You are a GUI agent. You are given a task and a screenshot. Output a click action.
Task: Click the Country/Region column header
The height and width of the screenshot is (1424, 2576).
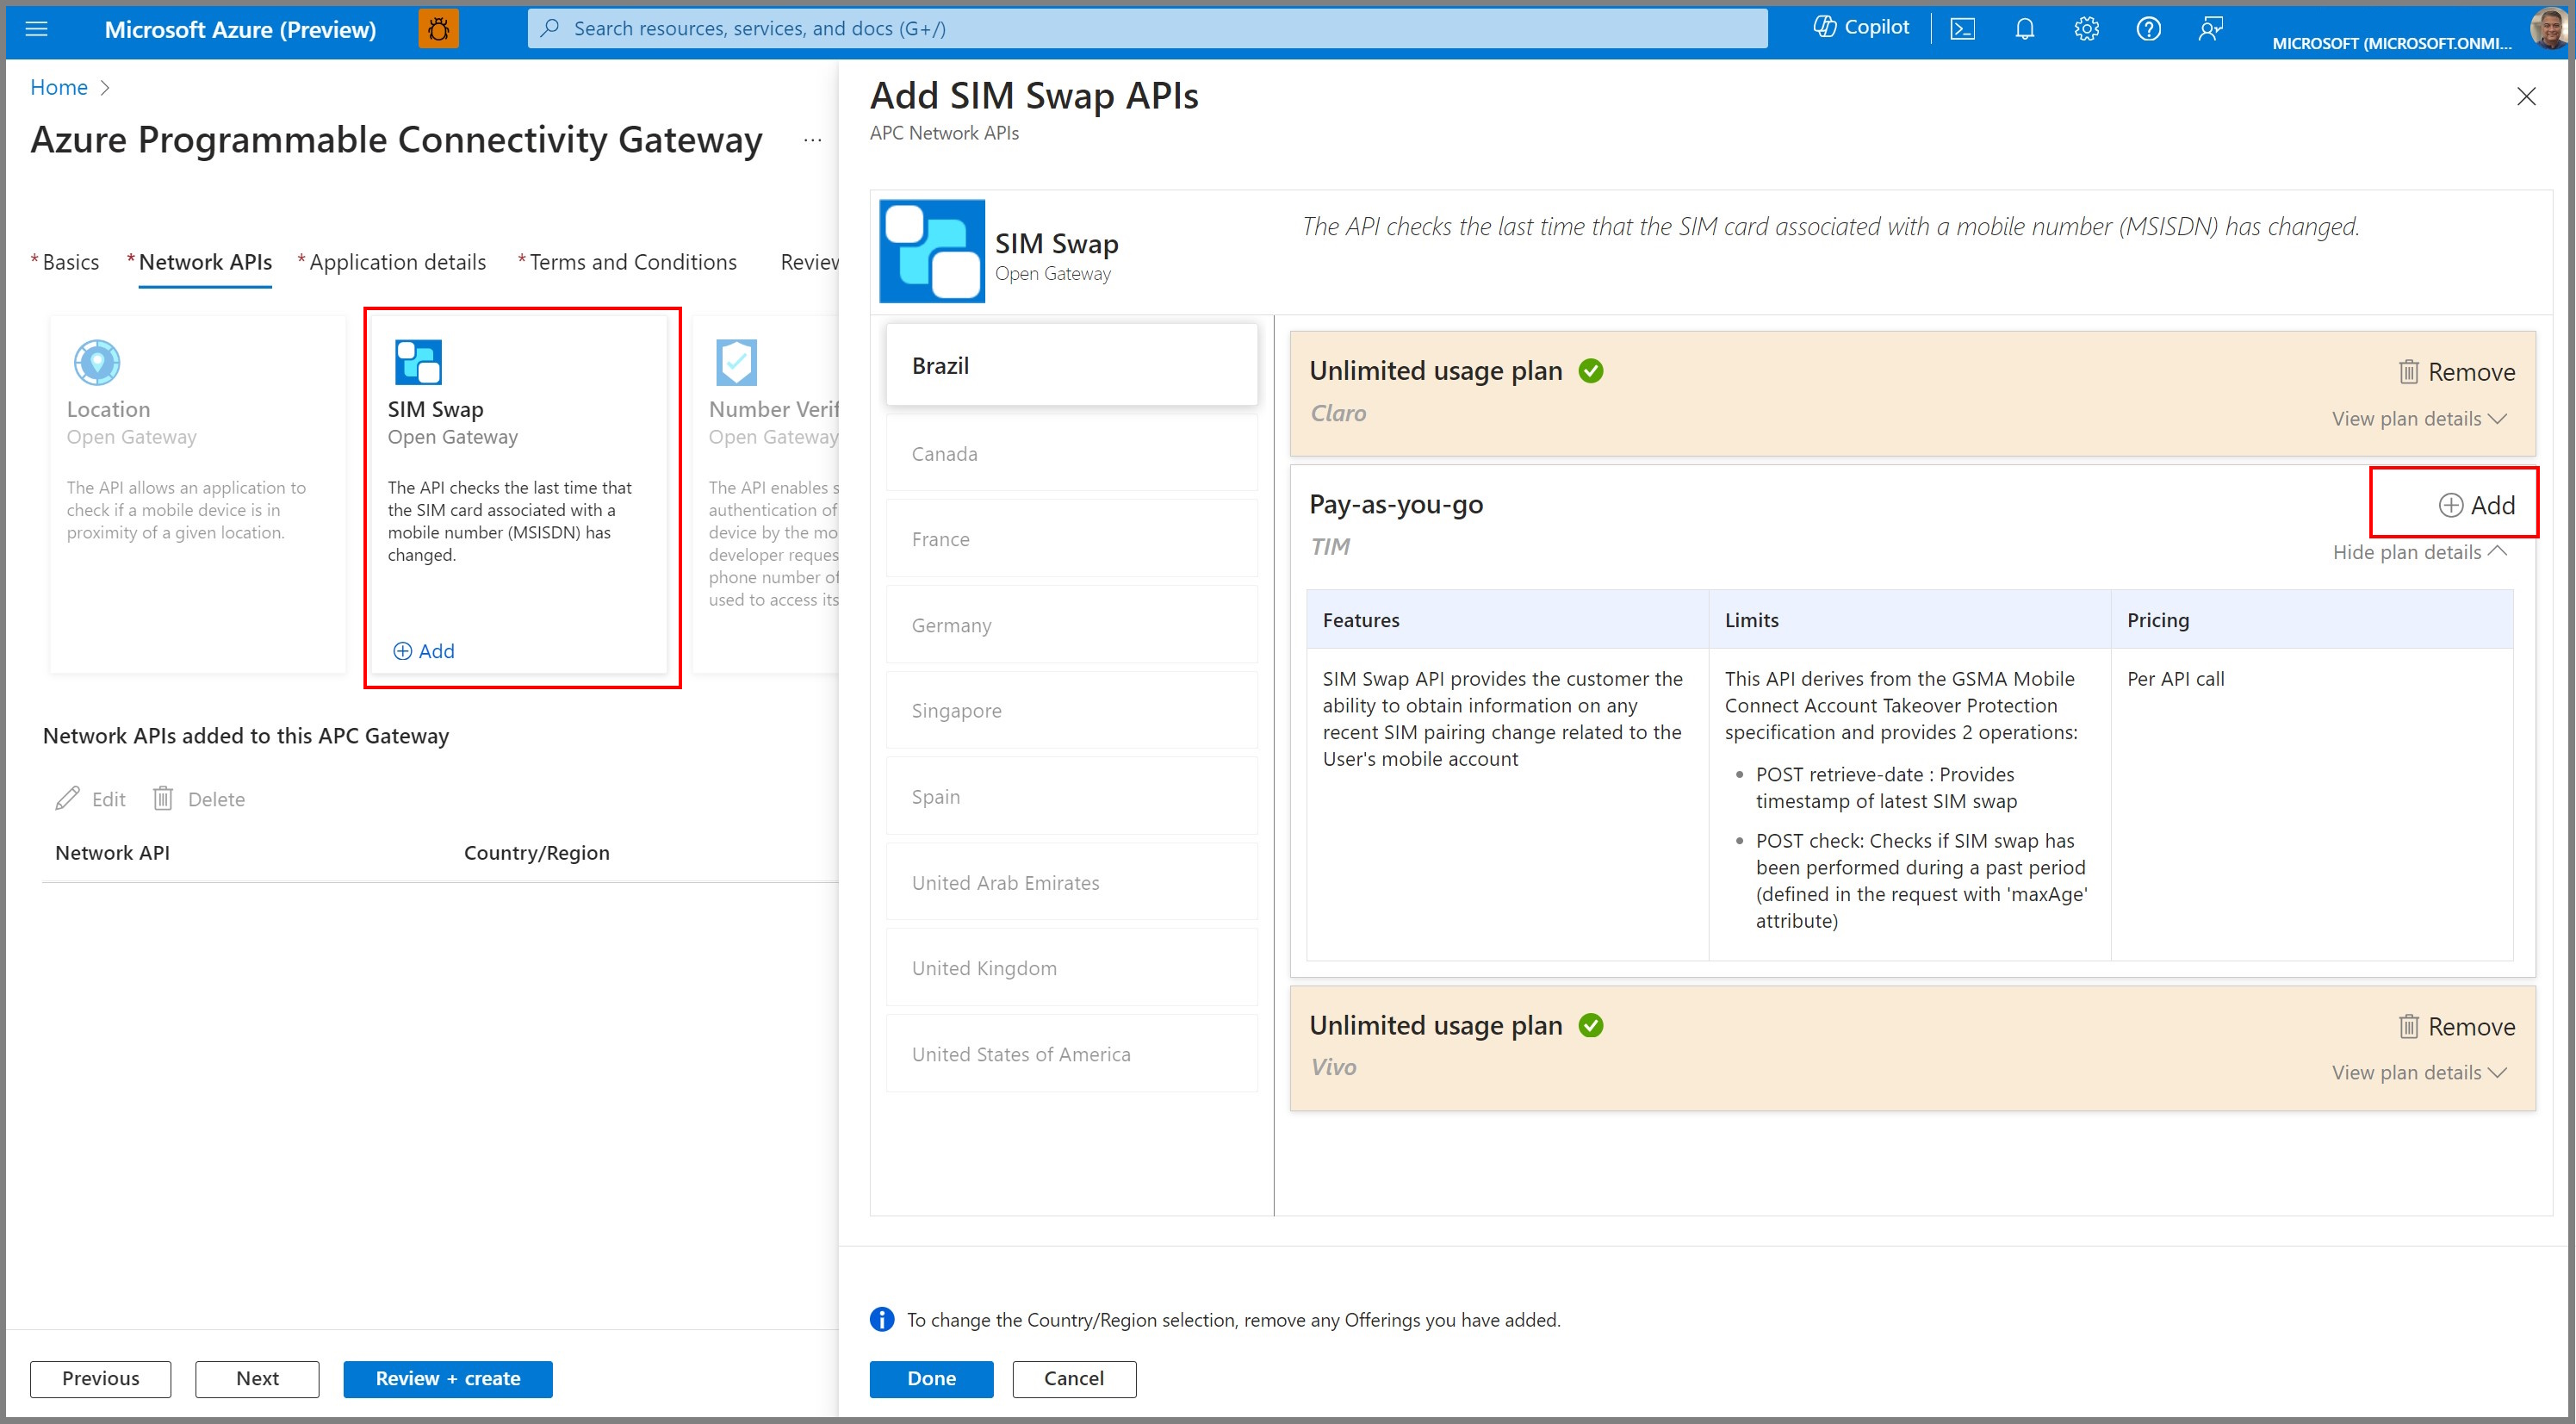click(x=536, y=853)
